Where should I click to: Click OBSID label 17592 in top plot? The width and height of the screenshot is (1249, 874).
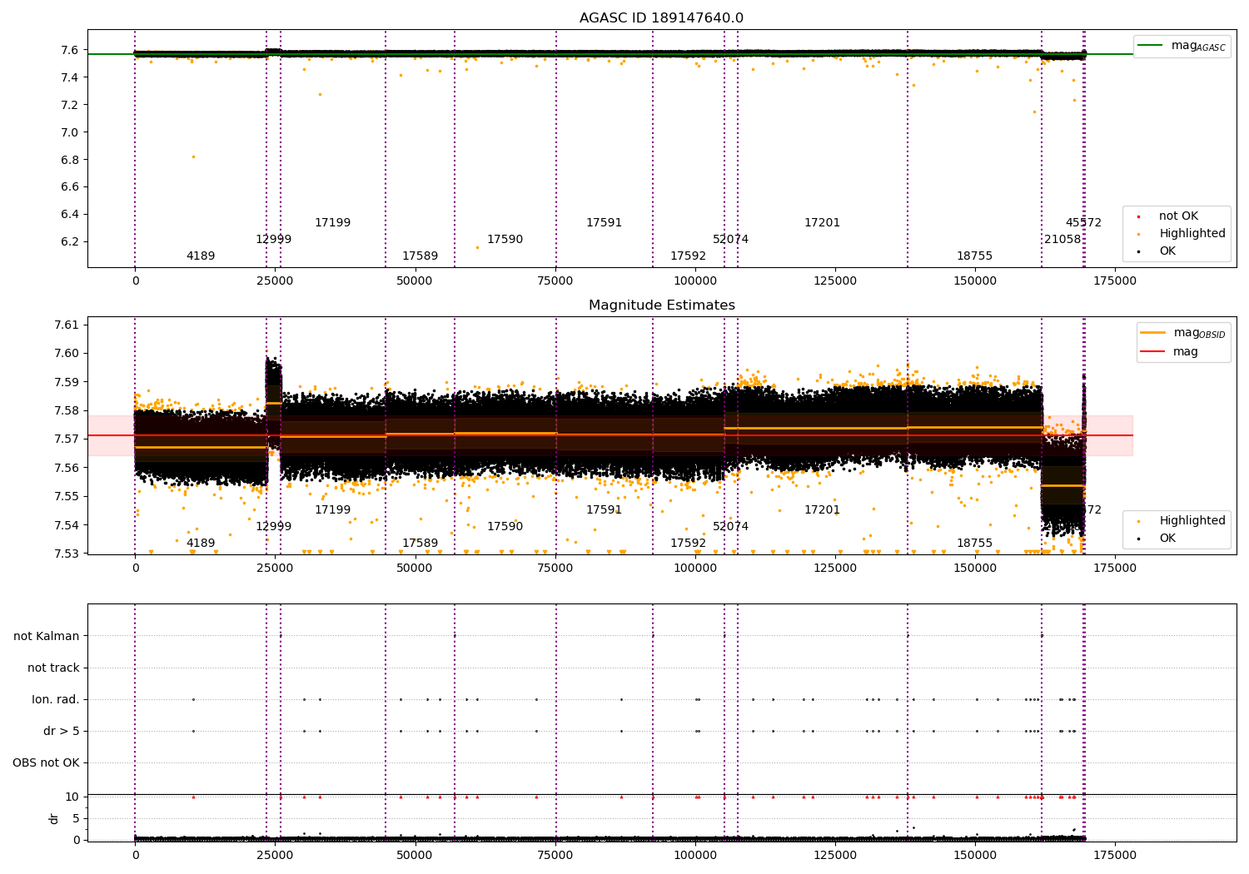point(688,256)
